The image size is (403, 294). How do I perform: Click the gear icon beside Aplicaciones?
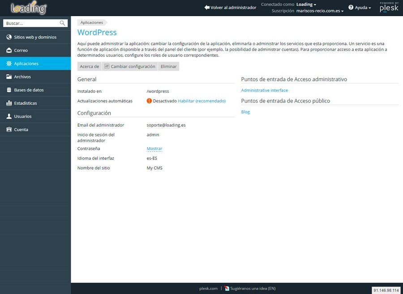(9, 64)
